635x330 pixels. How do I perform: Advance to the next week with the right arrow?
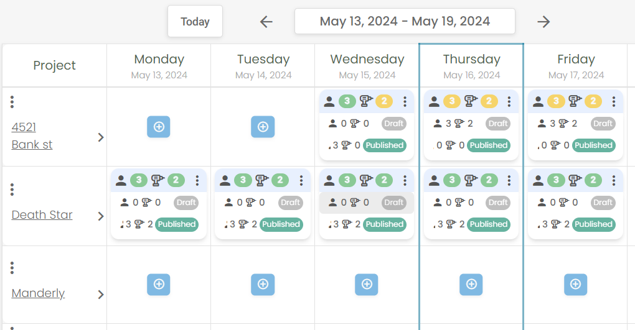543,21
